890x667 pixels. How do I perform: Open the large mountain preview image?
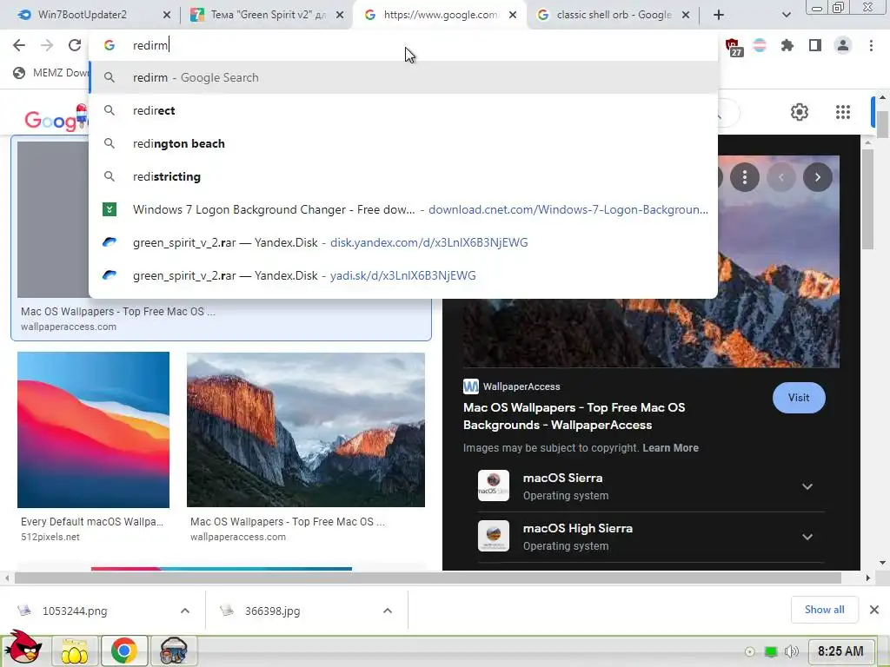pyautogui.click(x=651, y=333)
